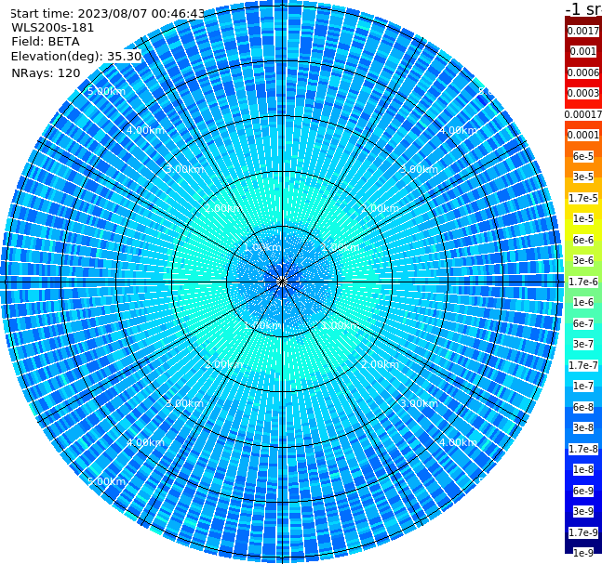Click the 1e-6 colorbar label
The width and height of the screenshot is (602, 564).
[x=583, y=302]
